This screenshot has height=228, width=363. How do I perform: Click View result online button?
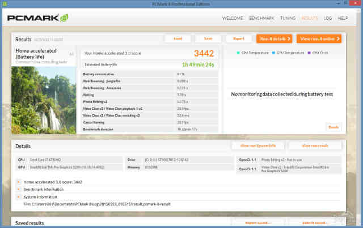click(319, 38)
